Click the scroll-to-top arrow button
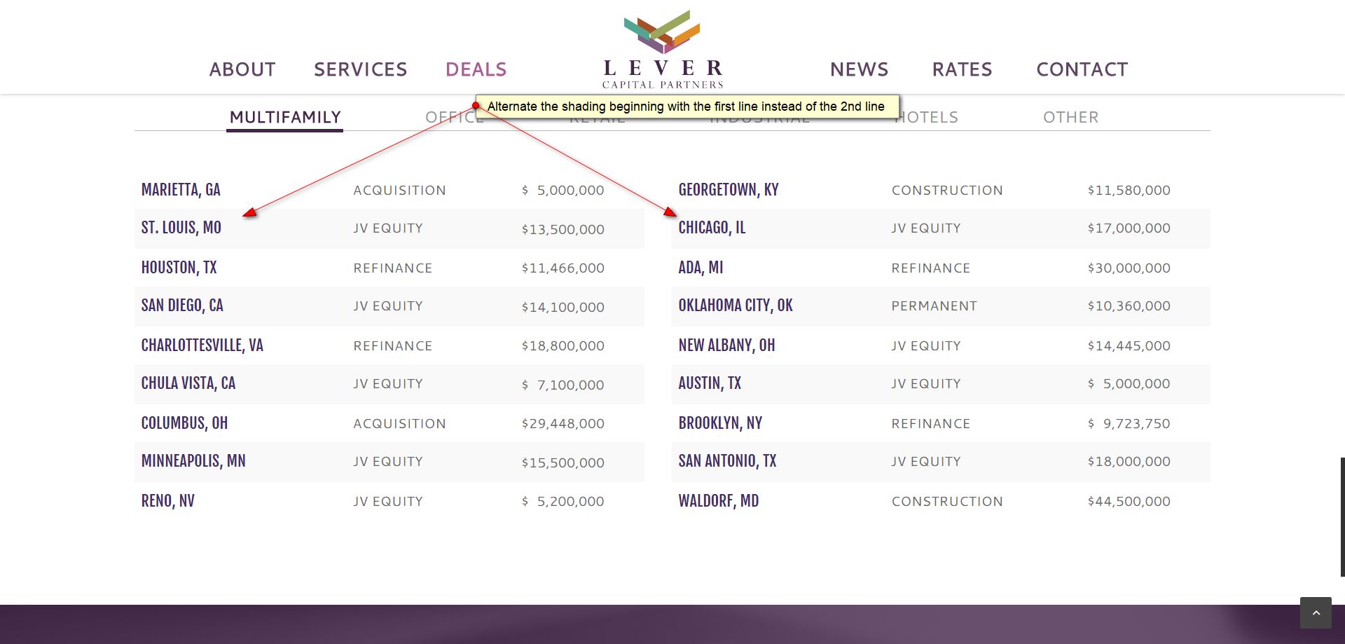Screen dimensions: 1345x644 (1316, 612)
